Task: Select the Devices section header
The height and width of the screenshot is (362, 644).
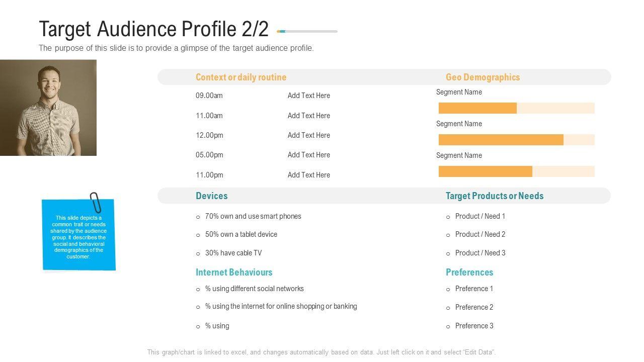Action: coord(211,196)
